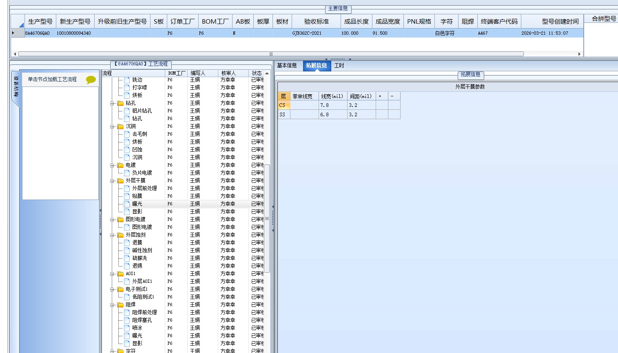Collapse the 外层干膜 process group
Viewport: 618px width, 353px height.
tap(112, 181)
